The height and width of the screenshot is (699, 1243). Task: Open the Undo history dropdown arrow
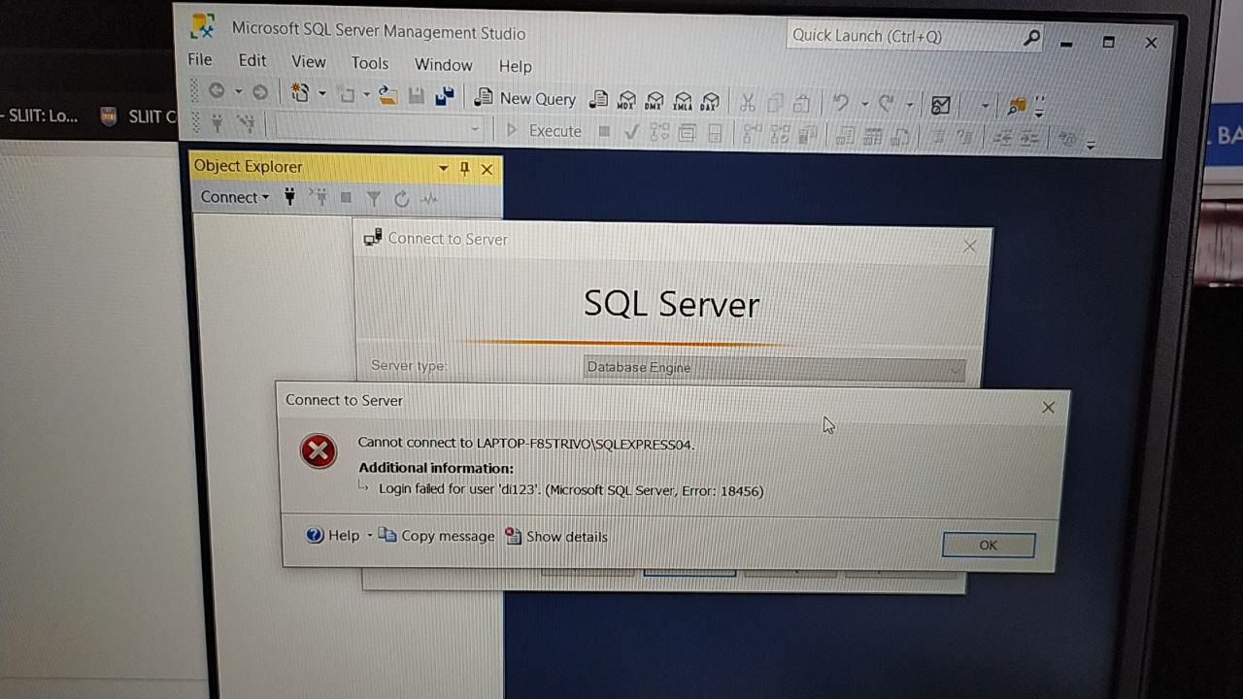[x=864, y=104]
